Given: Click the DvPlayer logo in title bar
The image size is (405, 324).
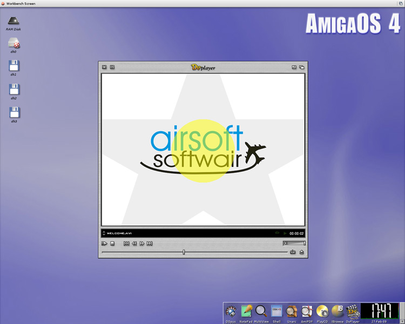Looking at the screenshot, I should tap(203, 67).
